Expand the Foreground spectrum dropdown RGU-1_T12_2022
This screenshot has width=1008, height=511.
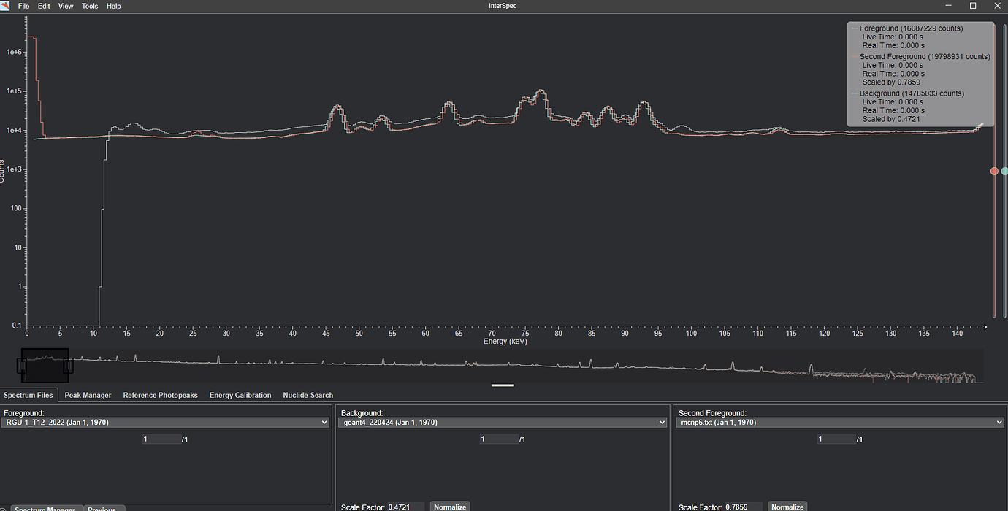tap(167, 422)
